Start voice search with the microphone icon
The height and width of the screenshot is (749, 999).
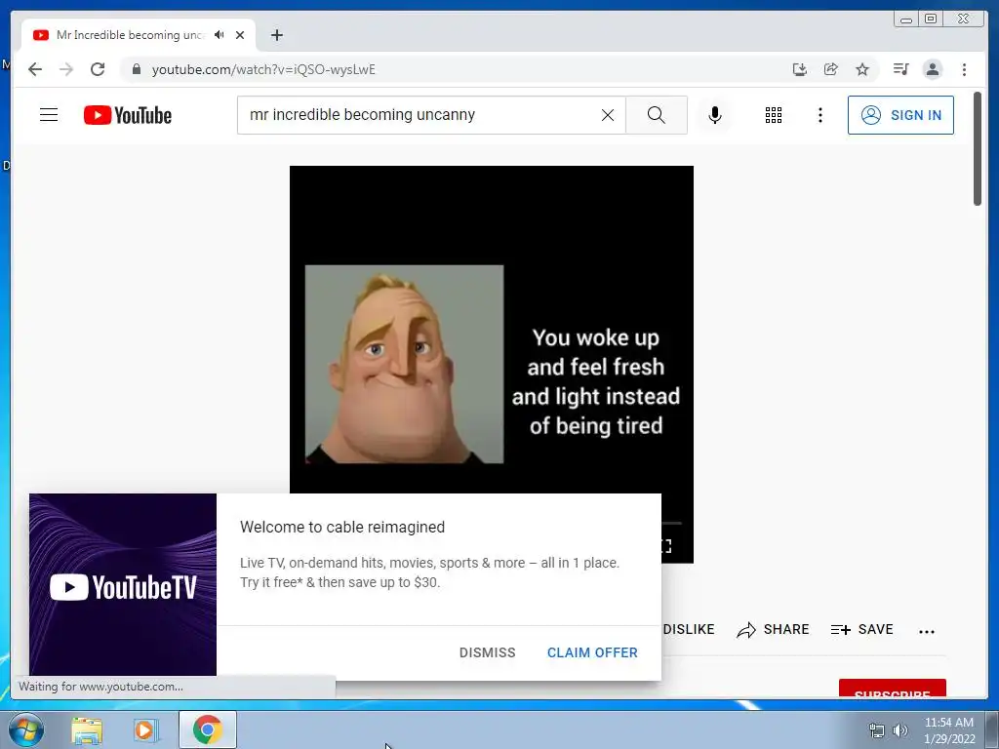715,115
